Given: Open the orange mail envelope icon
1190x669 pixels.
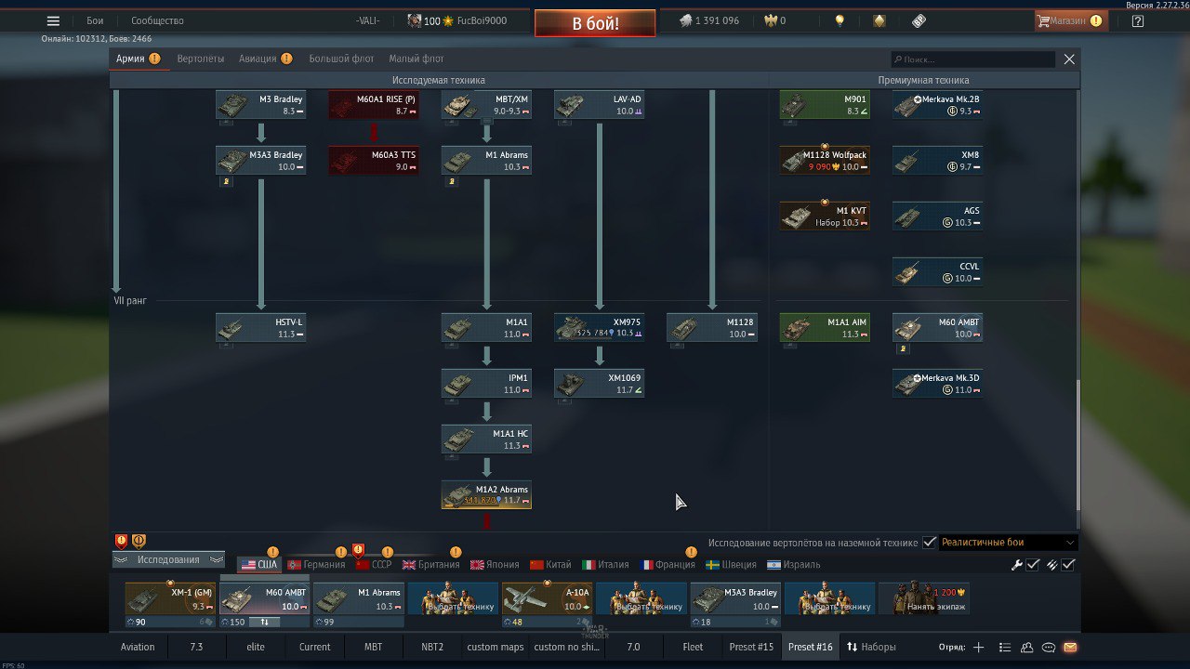Looking at the screenshot, I should (1070, 647).
